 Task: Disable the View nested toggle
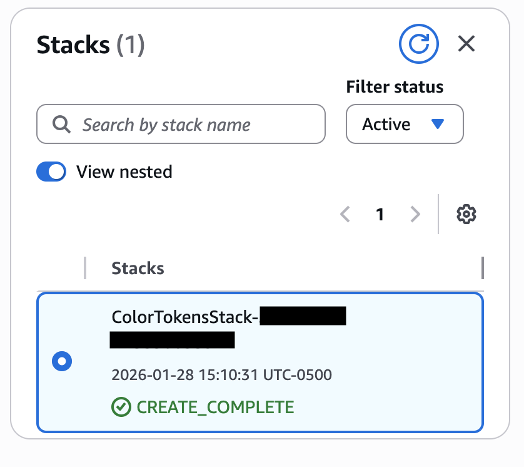[51, 172]
